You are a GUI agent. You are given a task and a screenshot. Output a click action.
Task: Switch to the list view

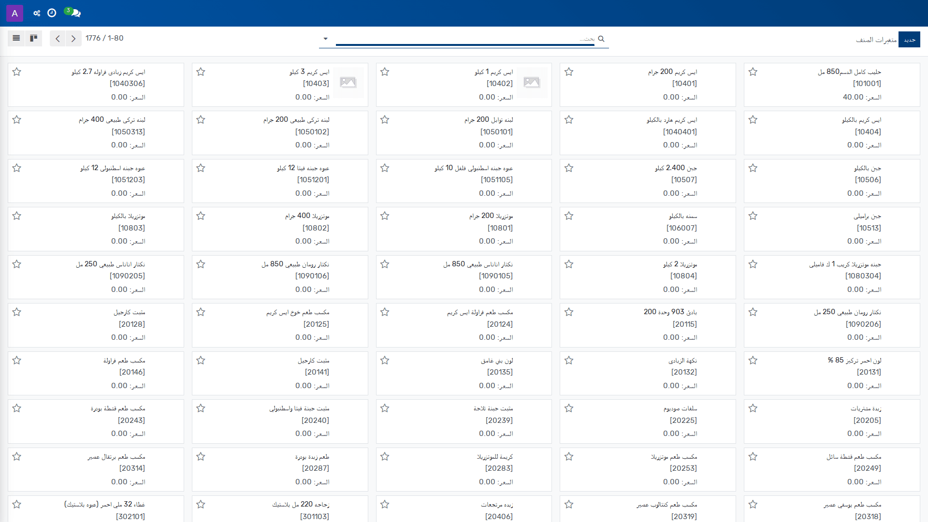coord(16,38)
